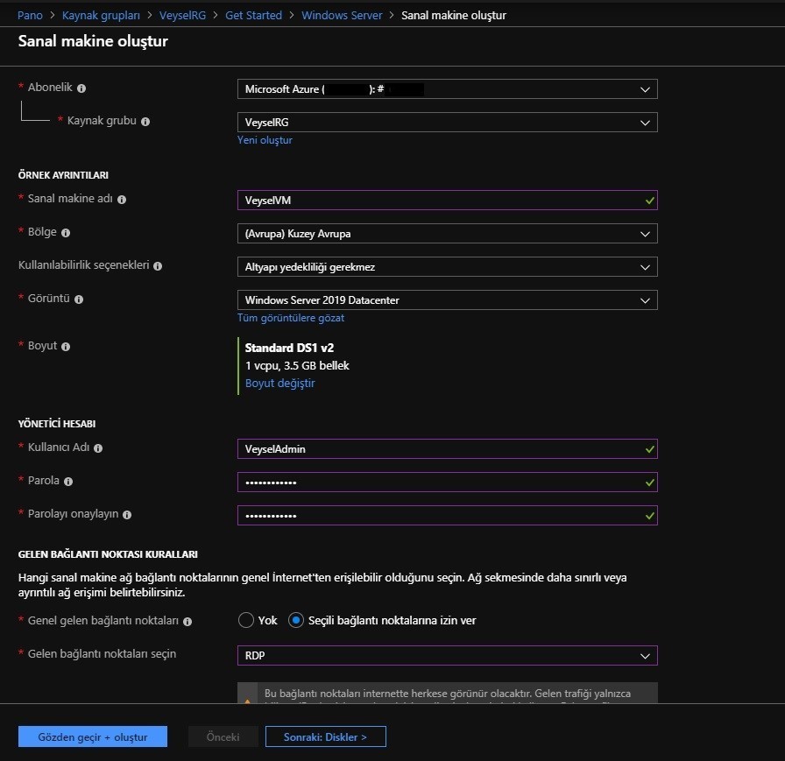Click info icon next to Sanal makine adı
This screenshot has height=761, width=785.
coord(122,200)
